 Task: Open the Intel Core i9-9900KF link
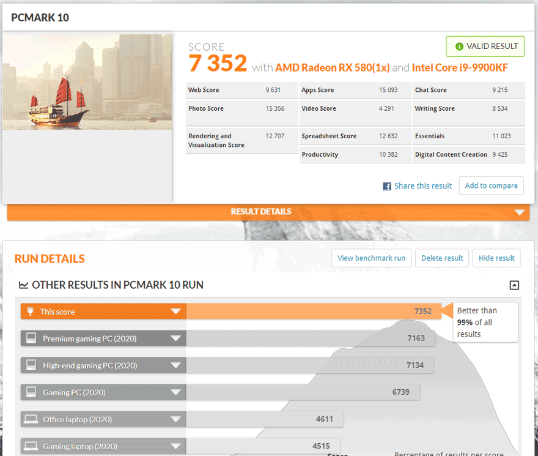pyautogui.click(x=460, y=68)
